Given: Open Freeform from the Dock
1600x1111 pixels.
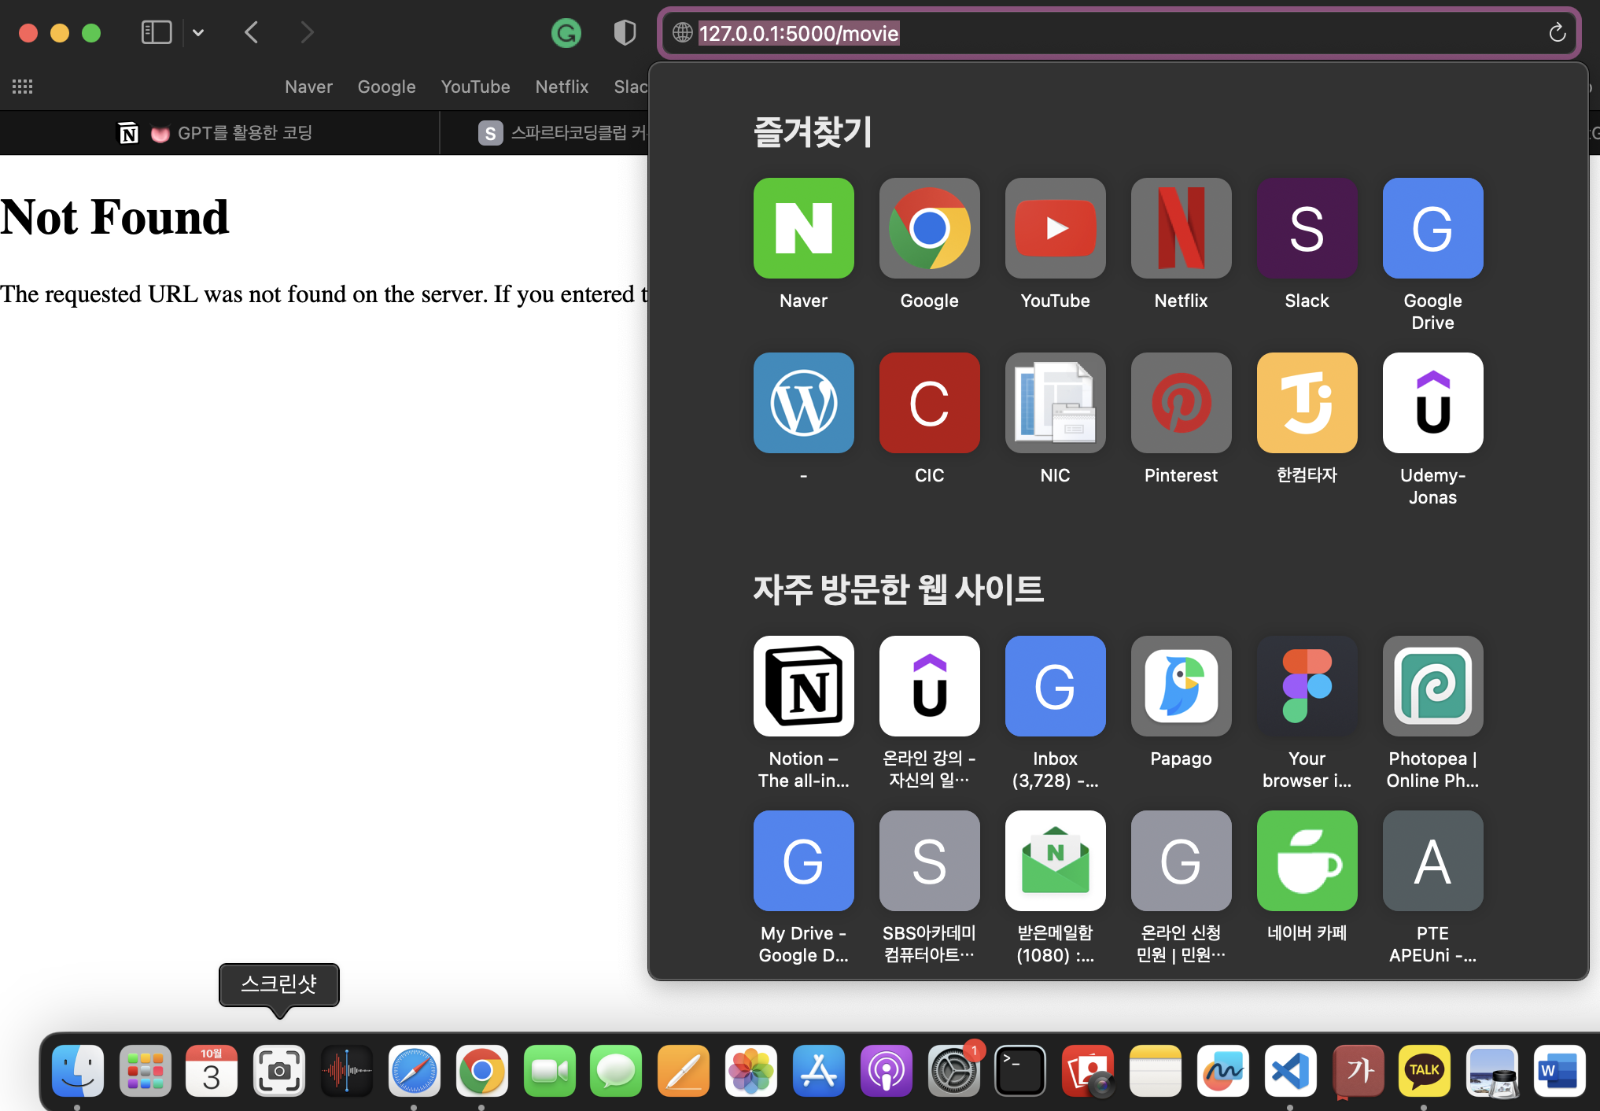Looking at the screenshot, I should [1222, 1070].
